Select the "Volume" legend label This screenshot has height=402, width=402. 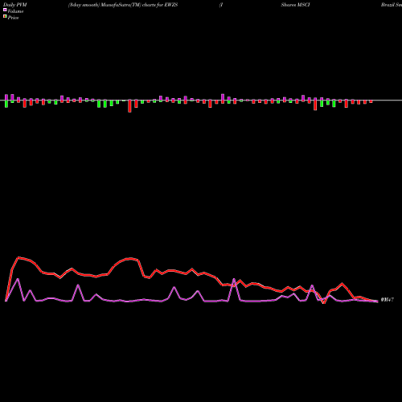(x=15, y=11)
